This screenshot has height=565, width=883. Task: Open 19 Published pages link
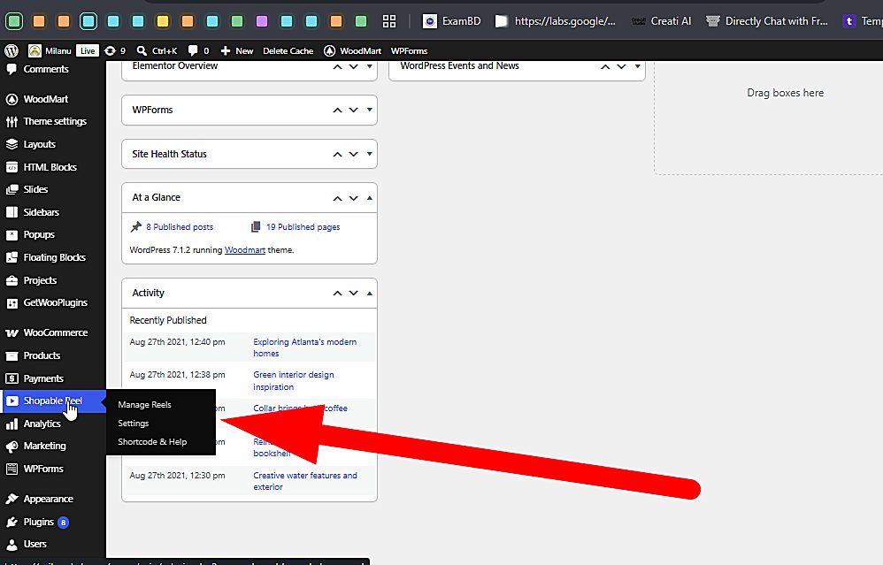tap(303, 226)
